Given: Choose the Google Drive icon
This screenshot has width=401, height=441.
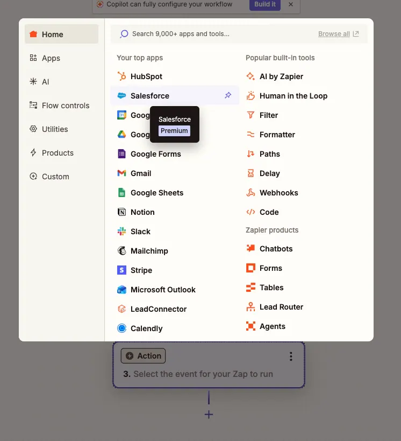Looking at the screenshot, I should pos(121,135).
